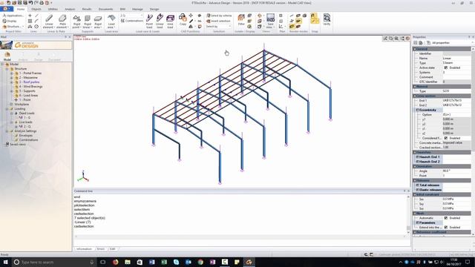Click the Advance Design application menu button
The image size is (475, 267).
pos(6,9)
